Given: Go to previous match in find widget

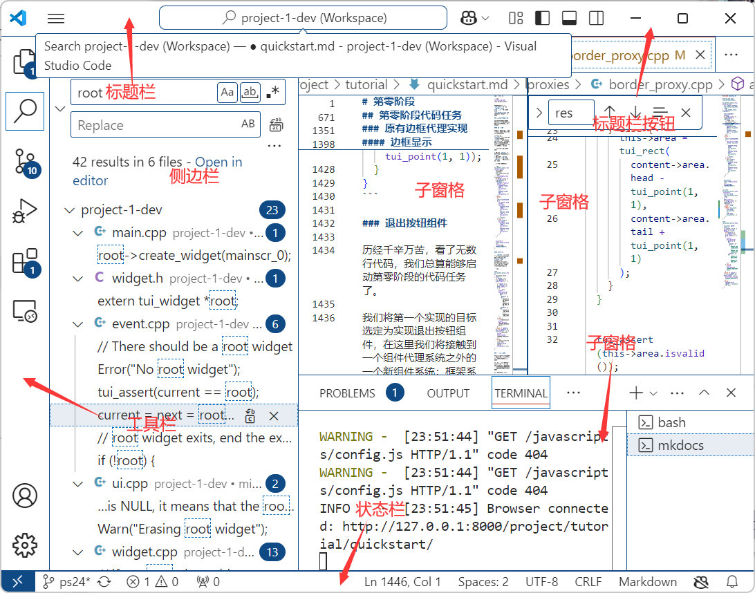Looking at the screenshot, I should point(610,113).
